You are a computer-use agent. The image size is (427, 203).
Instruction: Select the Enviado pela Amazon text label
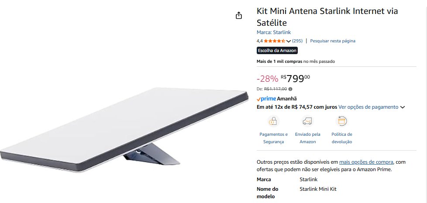(x=307, y=138)
